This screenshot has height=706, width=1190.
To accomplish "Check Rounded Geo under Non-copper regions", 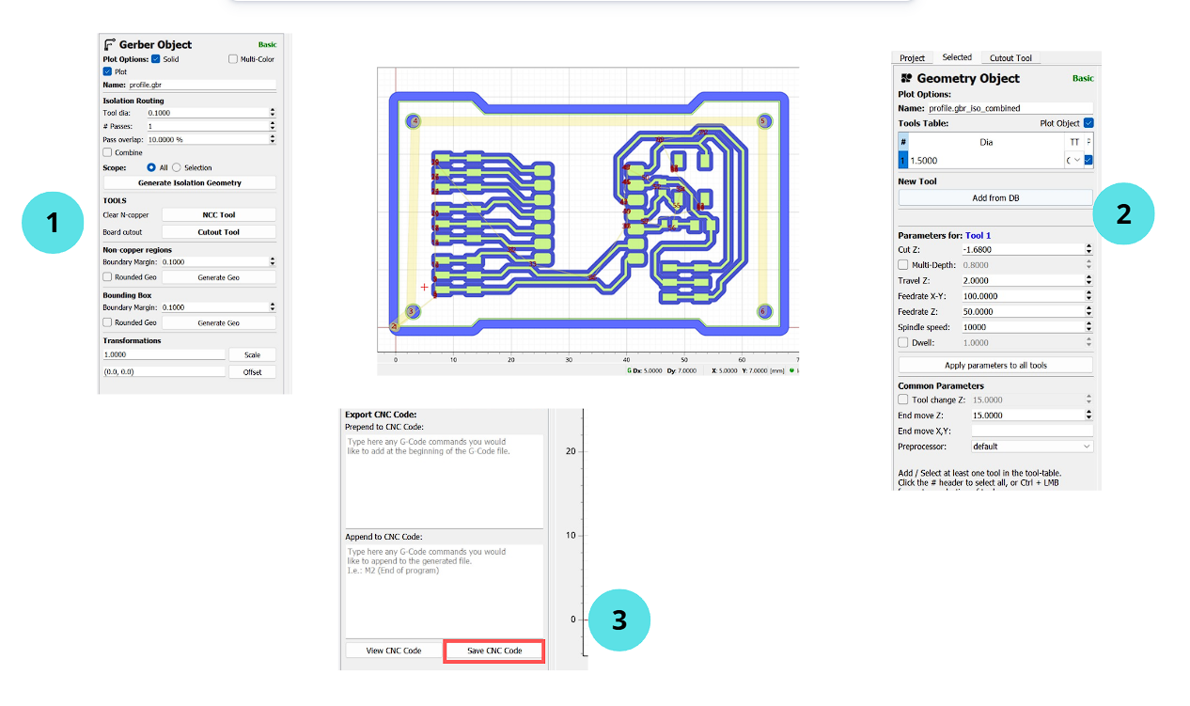I will pyautogui.click(x=107, y=277).
